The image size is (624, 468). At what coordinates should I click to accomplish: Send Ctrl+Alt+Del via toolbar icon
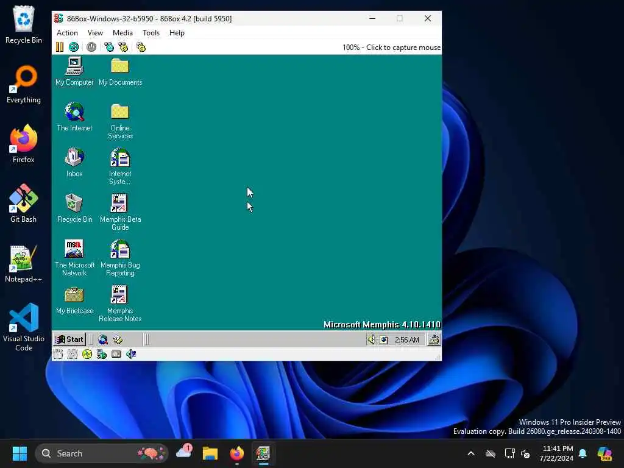click(x=108, y=47)
